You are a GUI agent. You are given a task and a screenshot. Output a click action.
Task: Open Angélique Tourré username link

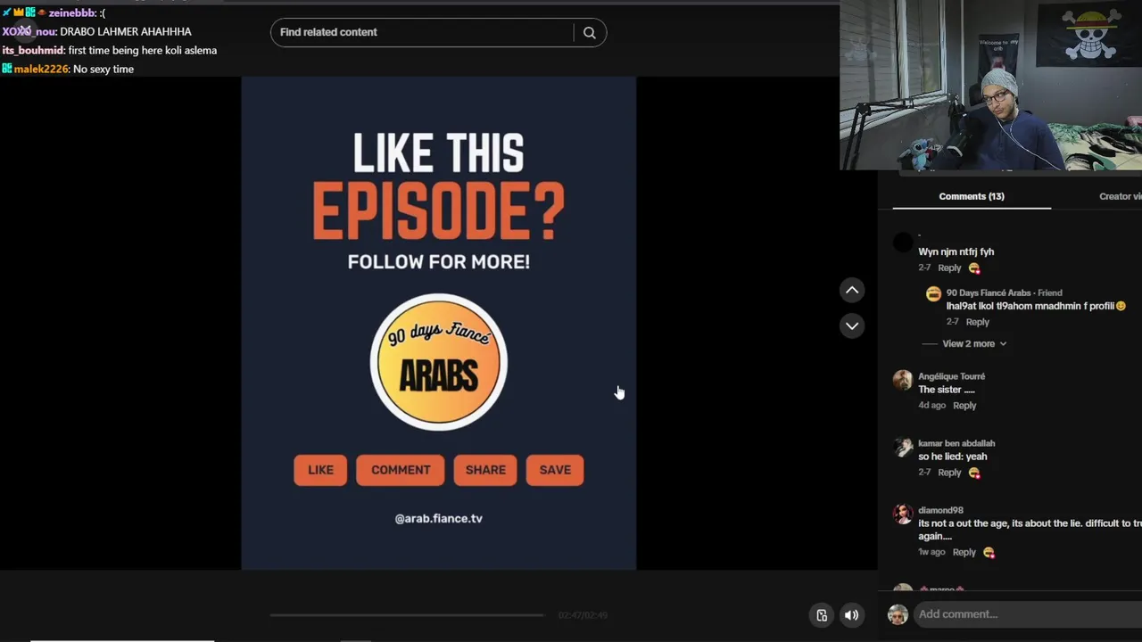952,376
